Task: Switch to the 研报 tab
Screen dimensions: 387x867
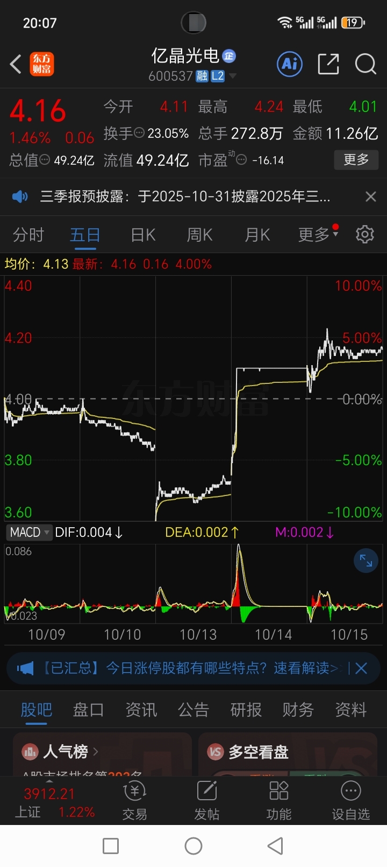Action: tap(246, 710)
